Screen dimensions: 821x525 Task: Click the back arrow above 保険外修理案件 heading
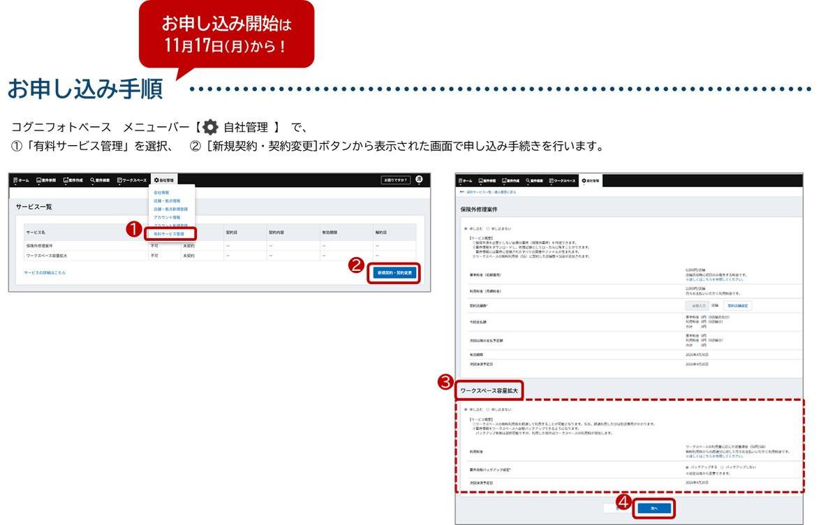click(462, 191)
